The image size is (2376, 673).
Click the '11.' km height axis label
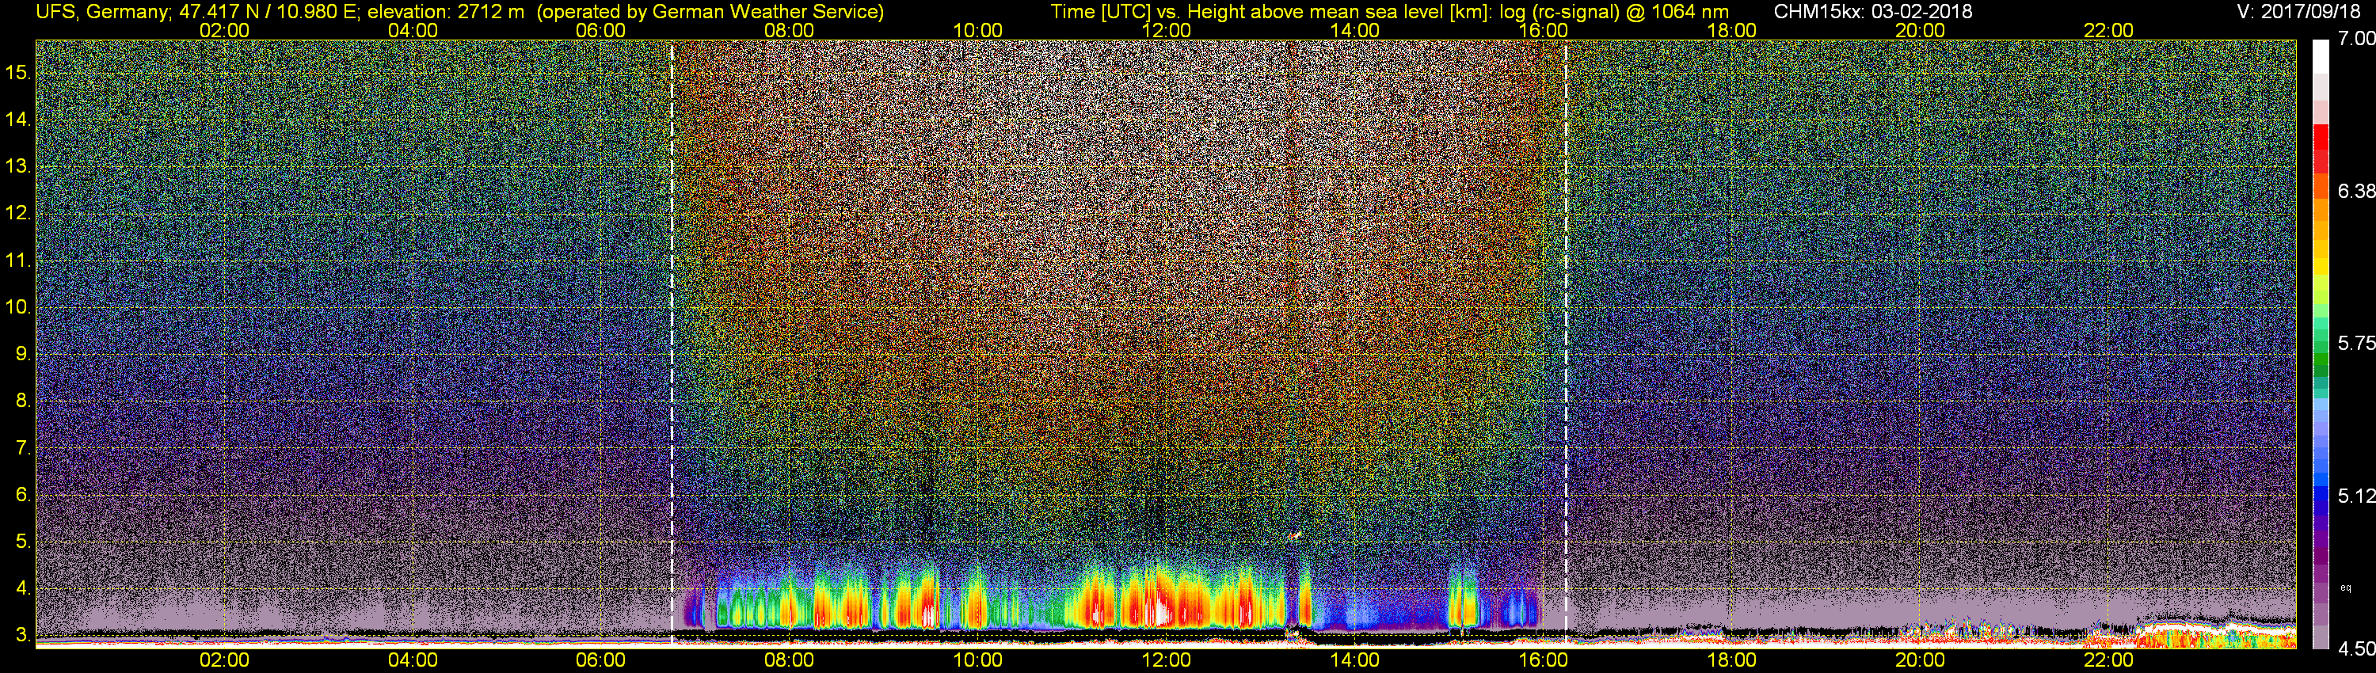18,260
